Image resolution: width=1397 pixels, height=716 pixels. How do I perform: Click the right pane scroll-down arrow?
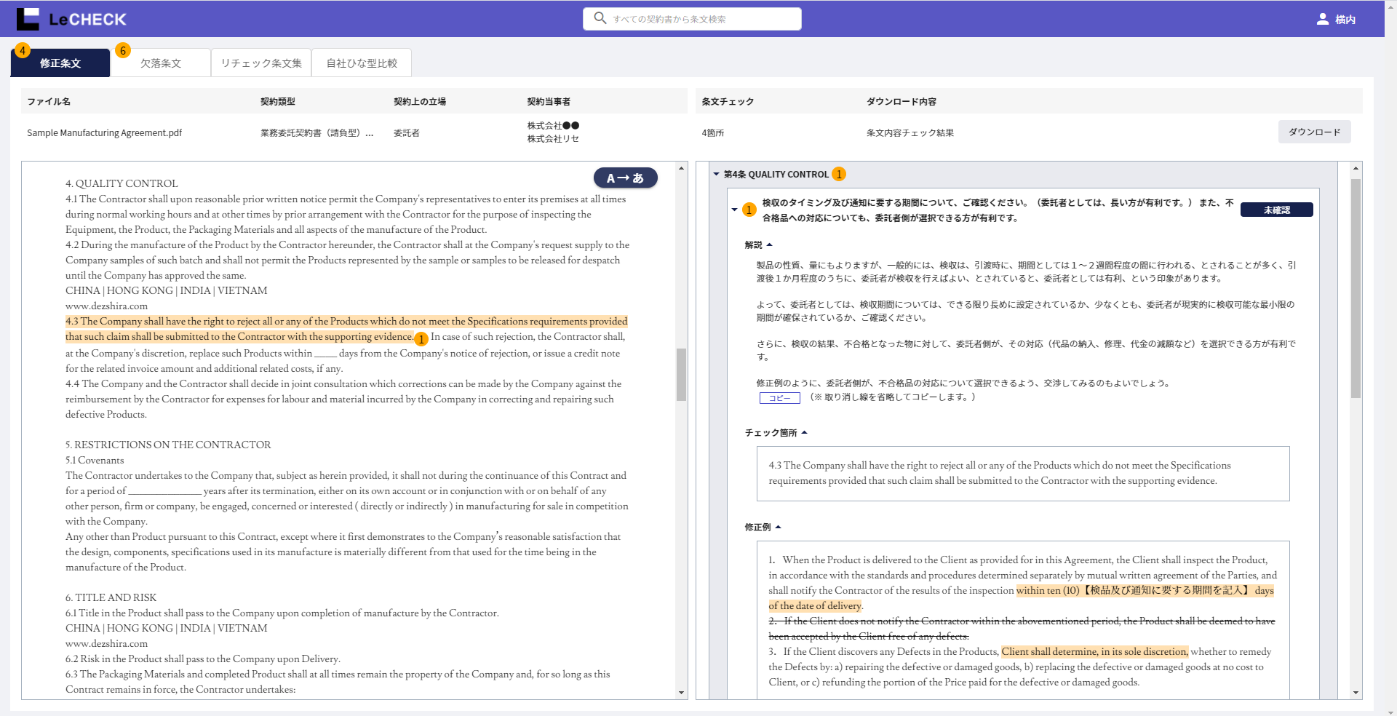pyautogui.click(x=1356, y=693)
